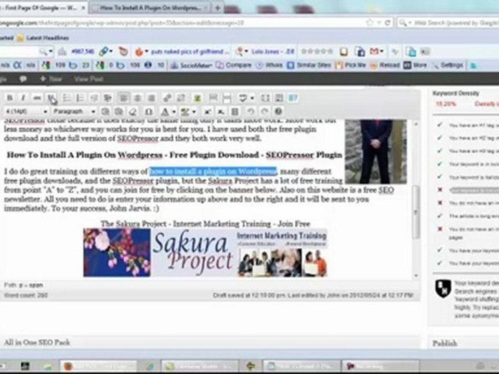Image resolution: width=499 pixels, height=374 pixels.
Task: Click the Sakura Project banner image
Action: click(205, 252)
